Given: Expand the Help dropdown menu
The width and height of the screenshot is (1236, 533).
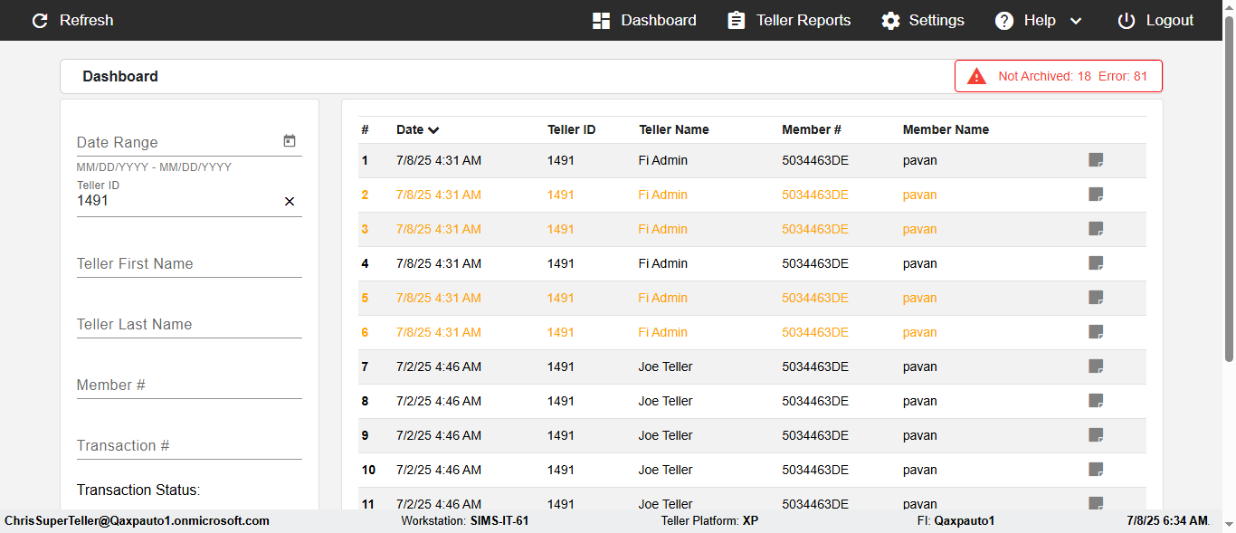Looking at the screenshot, I should (1076, 21).
